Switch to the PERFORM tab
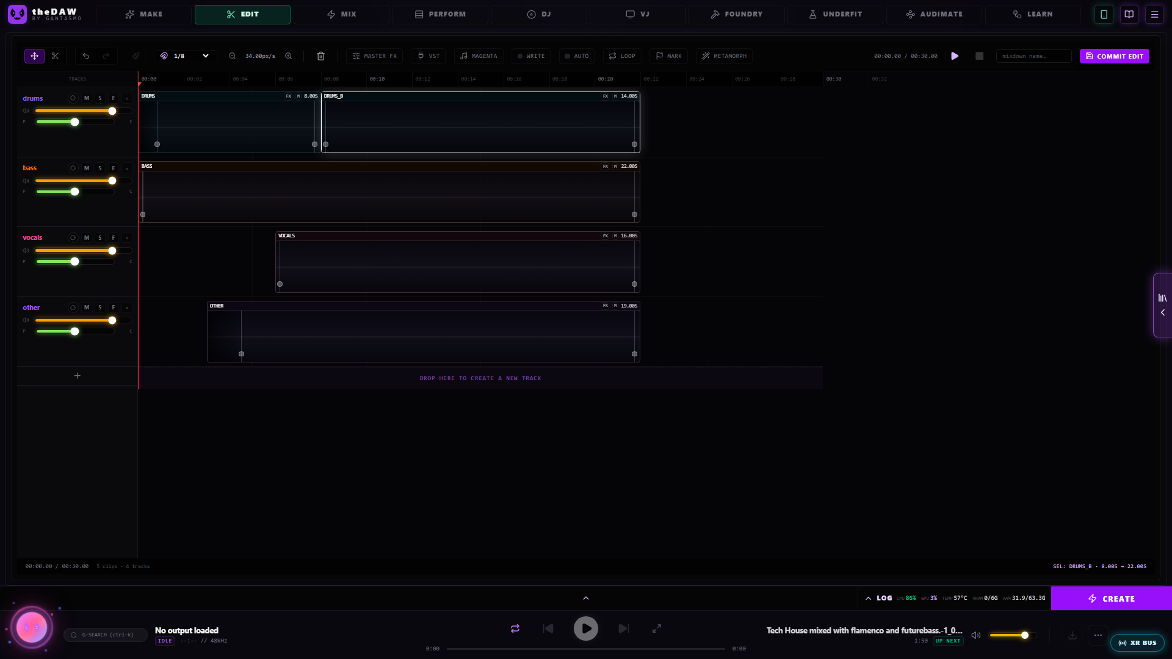This screenshot has width=1172, height=659. click(440, 14)
